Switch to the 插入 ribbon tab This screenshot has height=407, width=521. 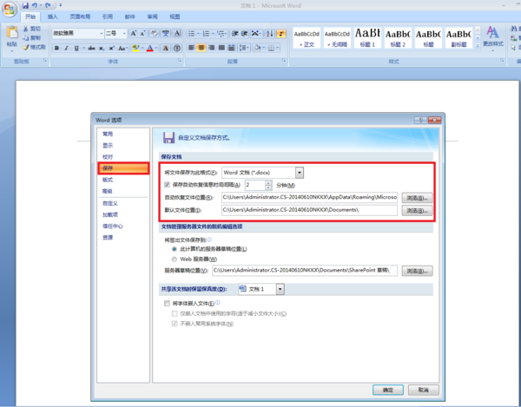point(52,16)
